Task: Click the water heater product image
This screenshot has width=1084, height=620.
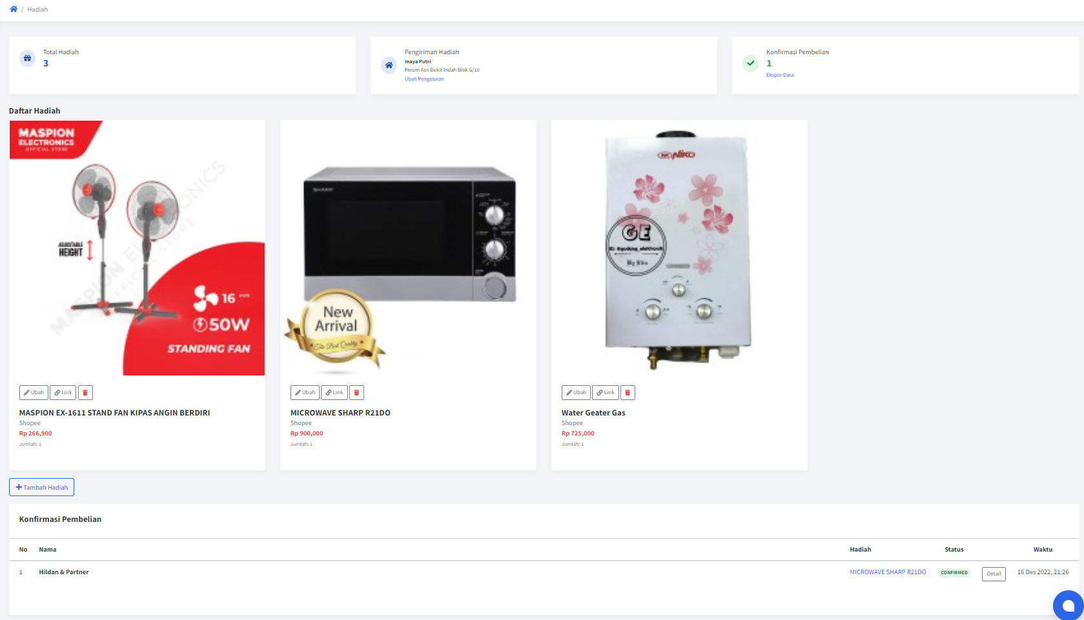Action: tap(679, 248)
